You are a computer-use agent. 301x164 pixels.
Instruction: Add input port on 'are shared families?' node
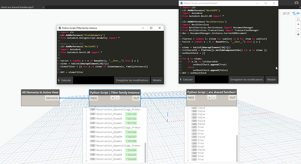[209, 98]
